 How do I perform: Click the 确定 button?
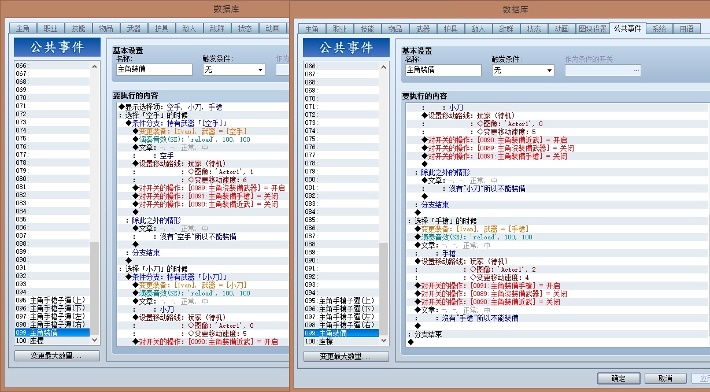click(x=619, y=378)
